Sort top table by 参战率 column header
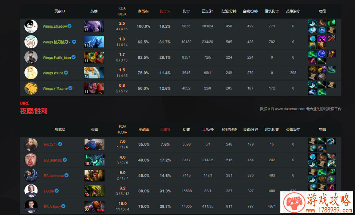Image resolution: width=355 pixels, height=215 pixels. 143,11
